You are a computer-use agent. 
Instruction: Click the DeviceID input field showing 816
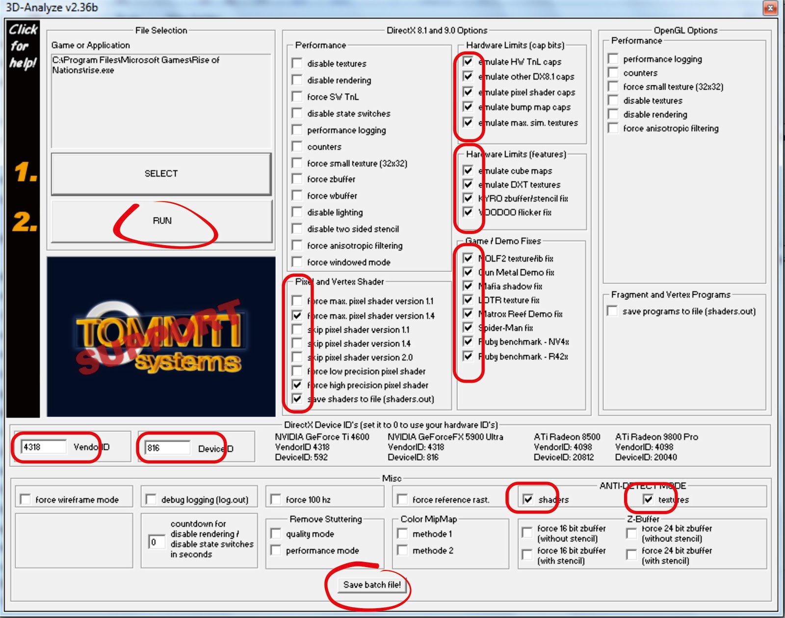click(x=167, y=447)
